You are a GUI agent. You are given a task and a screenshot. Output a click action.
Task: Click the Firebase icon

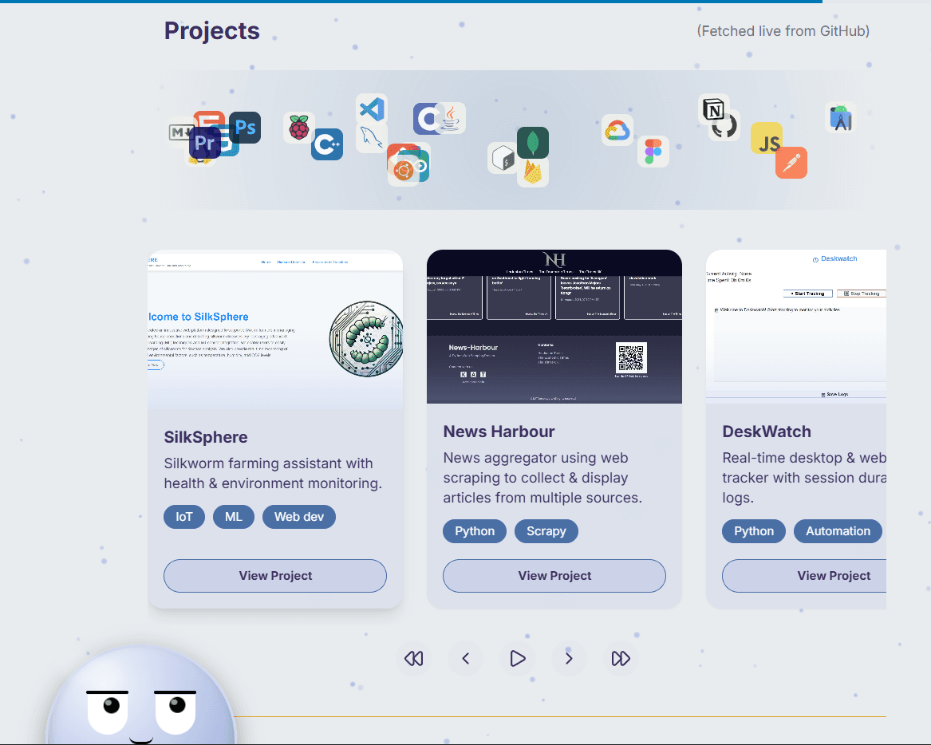point(532,172)
